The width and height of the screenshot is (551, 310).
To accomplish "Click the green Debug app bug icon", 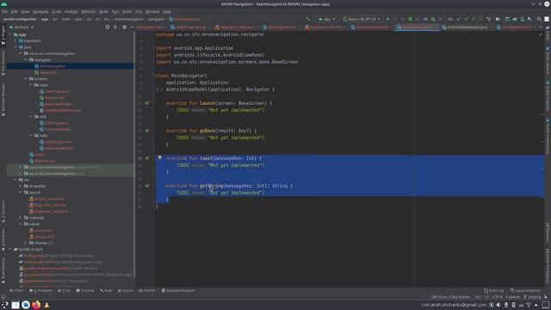I will pyautogui.click(x=410, y=19).
